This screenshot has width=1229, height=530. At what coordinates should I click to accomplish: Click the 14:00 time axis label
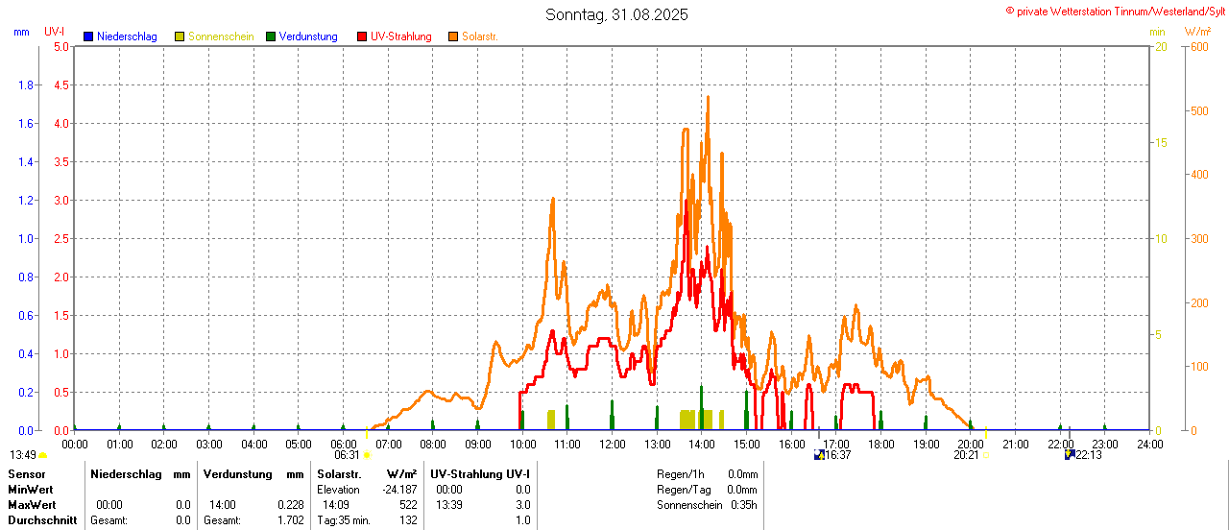coord(702,444)
